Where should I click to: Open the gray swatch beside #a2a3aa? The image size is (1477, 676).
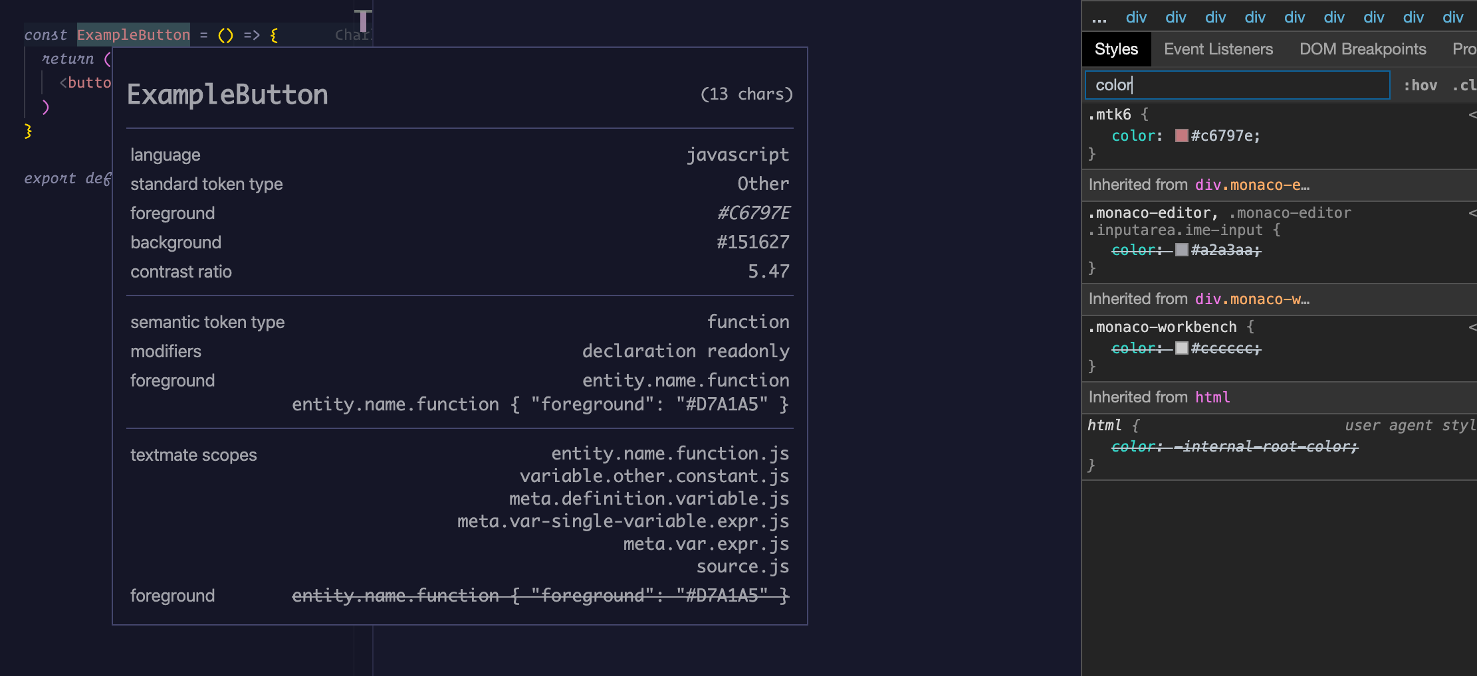[x=1182, y=250]
